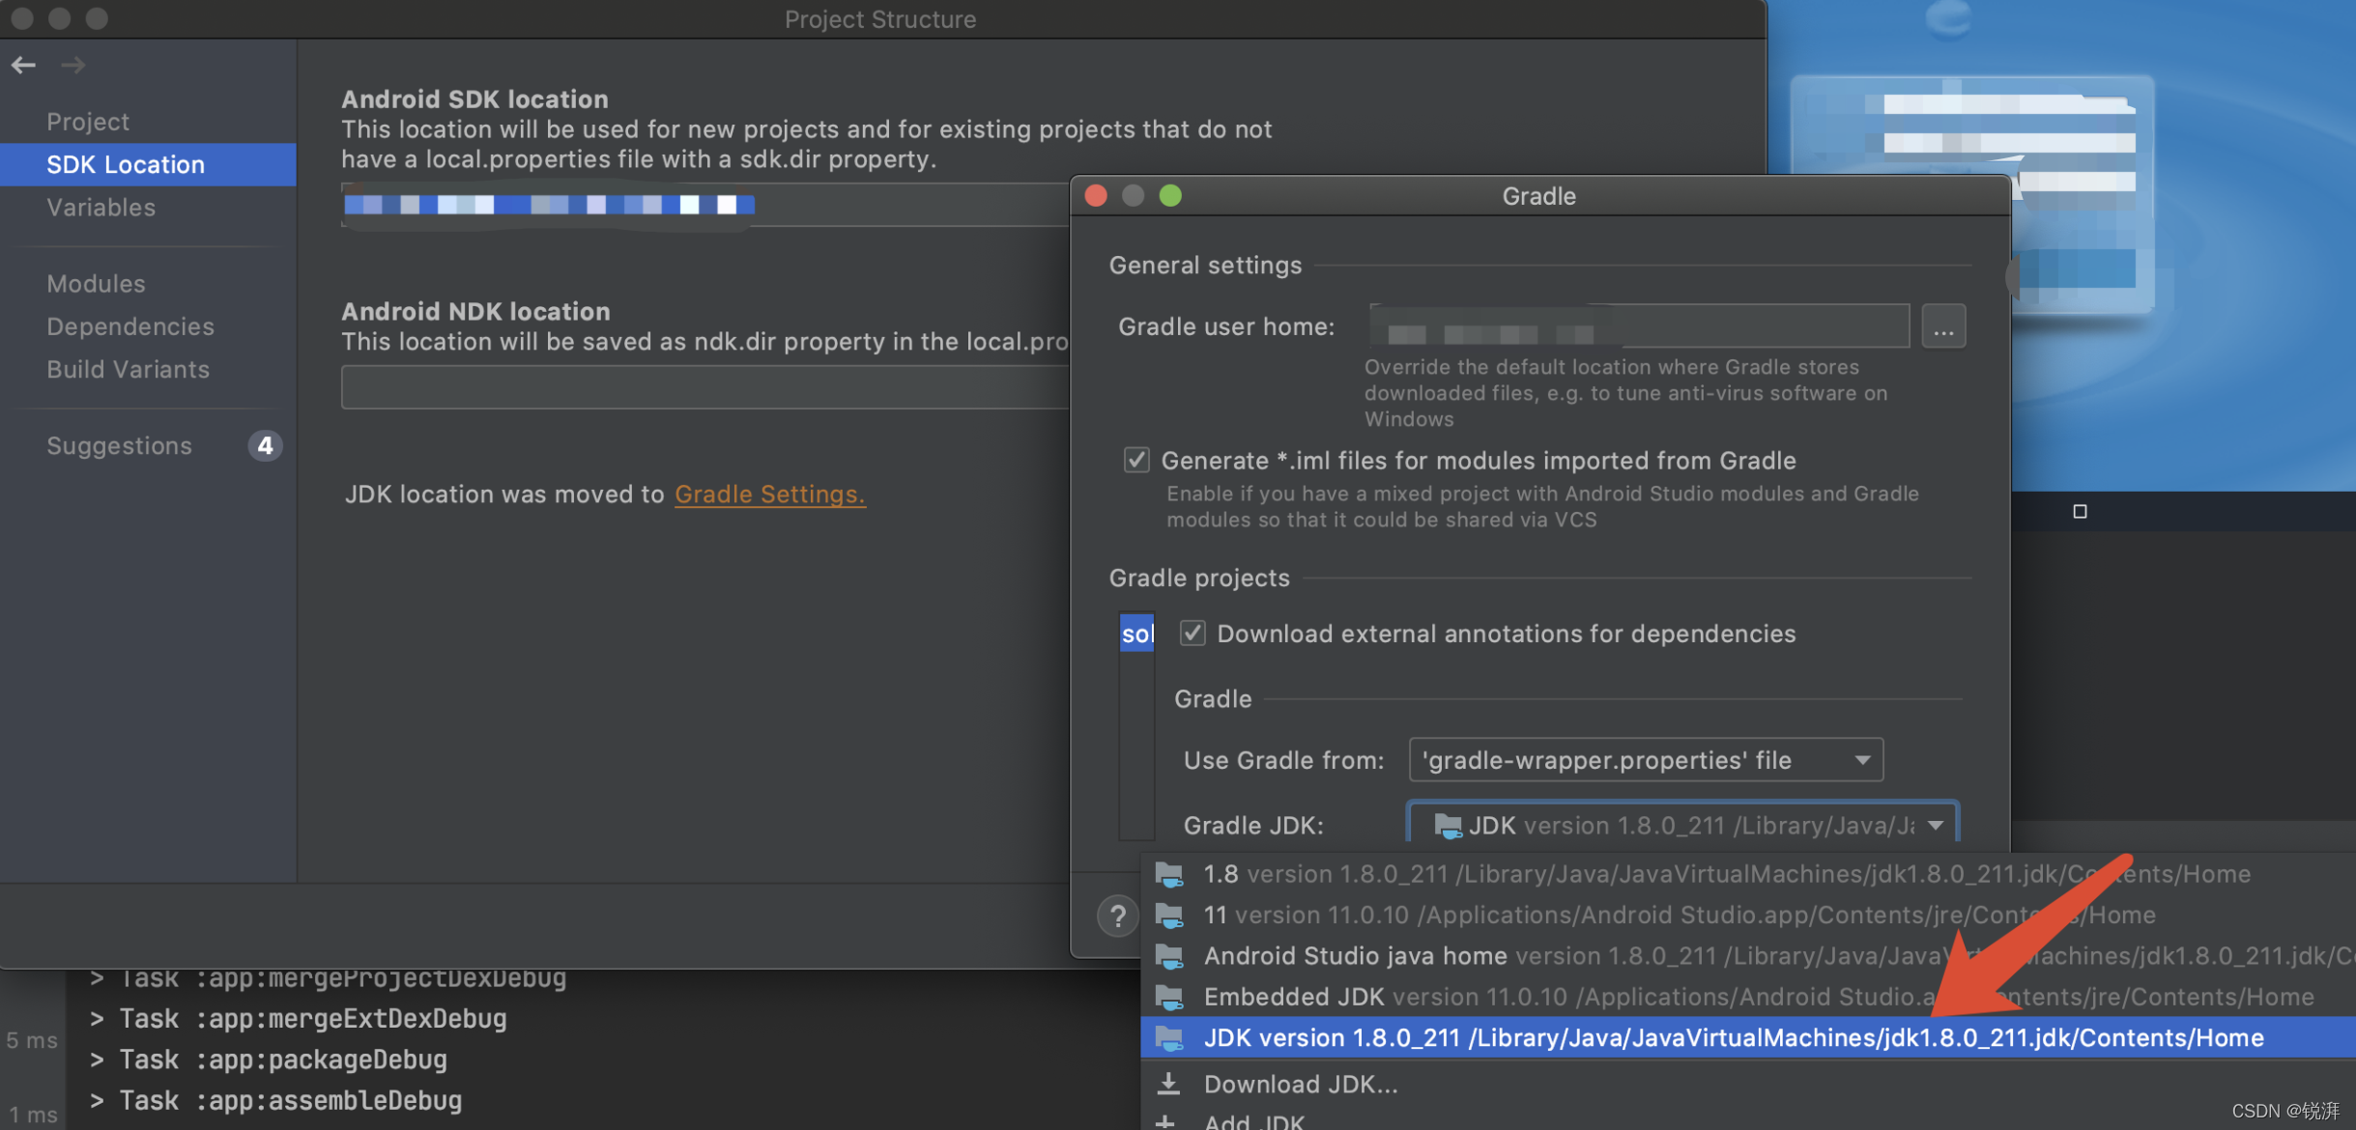Open the Gradle Settings link
Screen dimensions: 2356x1130
pyautogui.click(x=768, y=494)
